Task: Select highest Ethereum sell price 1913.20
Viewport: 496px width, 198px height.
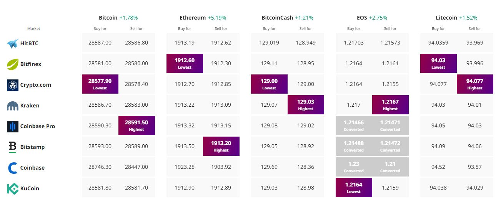Action: 221,146
